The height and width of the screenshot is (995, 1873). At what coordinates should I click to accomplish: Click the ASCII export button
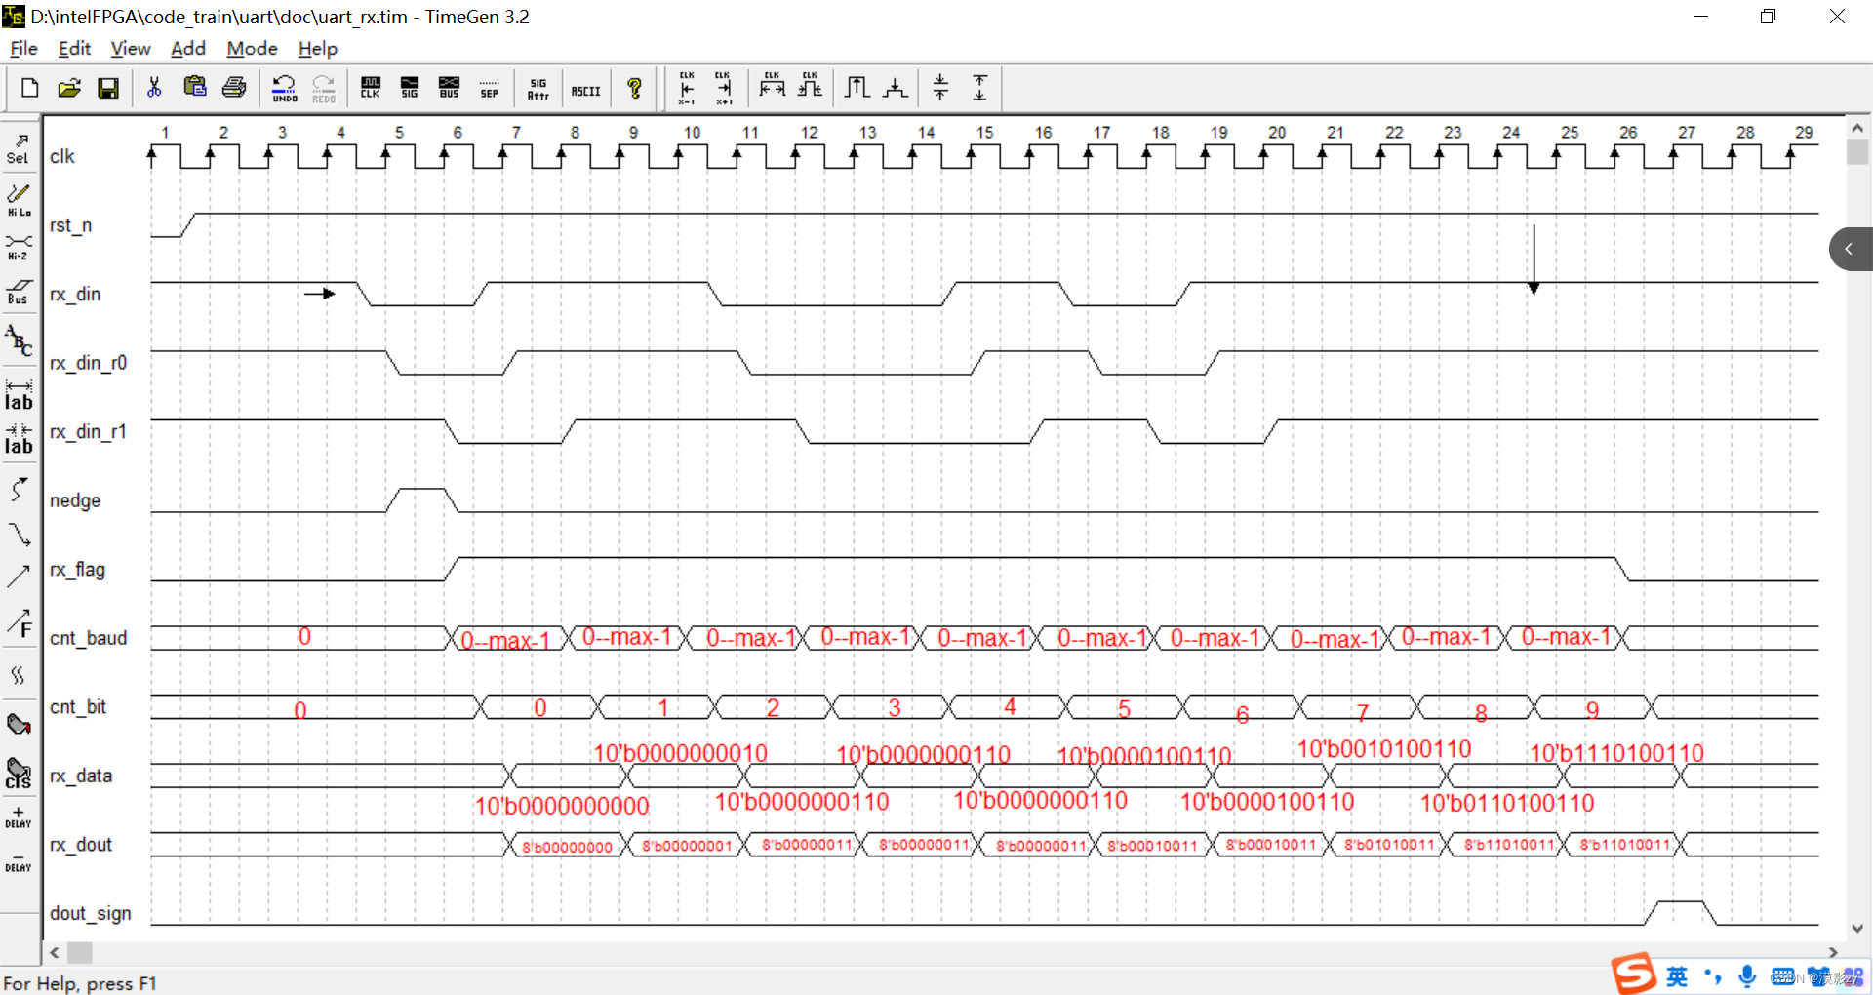585,90
